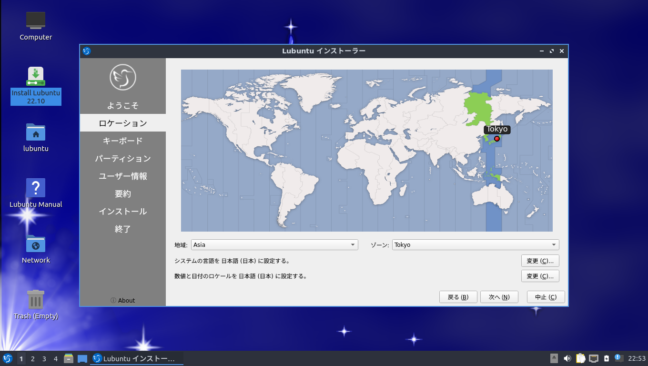Select the 終了 step in the sidebar
The image size is (648, 366).
tap(123, 229)
